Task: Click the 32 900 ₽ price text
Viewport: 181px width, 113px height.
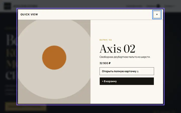Action: [x=105, y=63]
